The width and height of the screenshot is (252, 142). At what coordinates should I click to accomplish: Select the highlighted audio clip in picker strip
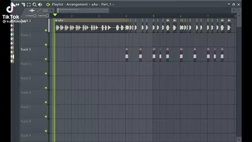12,57
